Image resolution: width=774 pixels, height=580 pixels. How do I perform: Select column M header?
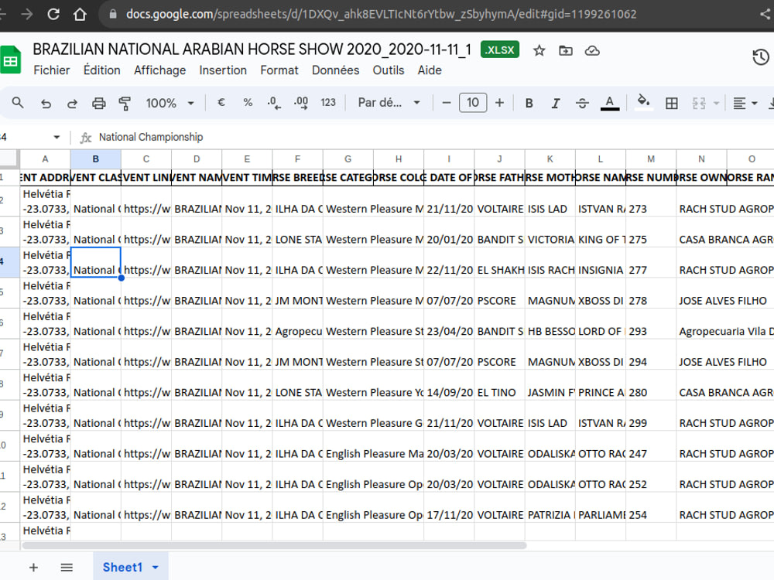[651, 159]
